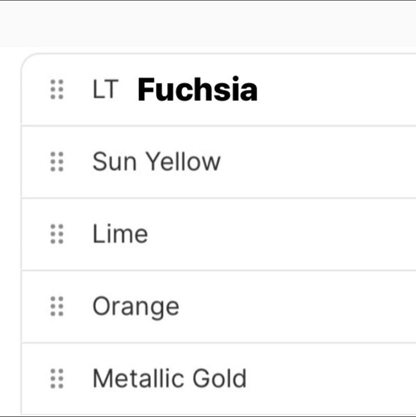Click the LT prefix text
Screen dimensions: 416x417
click(x=105, y=90)
